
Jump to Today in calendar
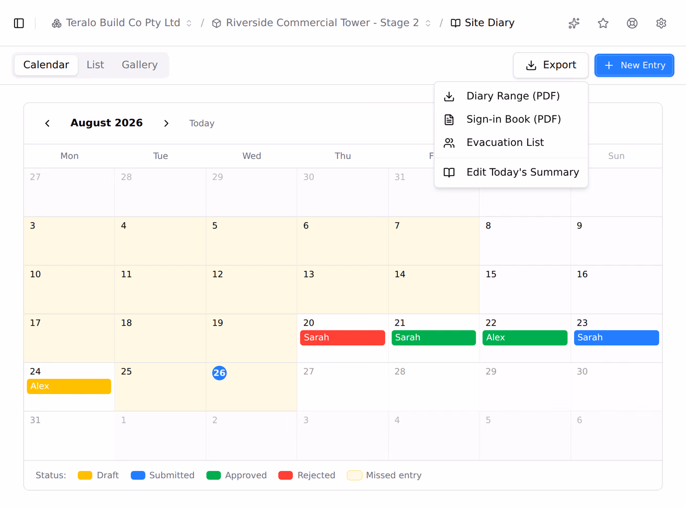click(x=202, y=123)
